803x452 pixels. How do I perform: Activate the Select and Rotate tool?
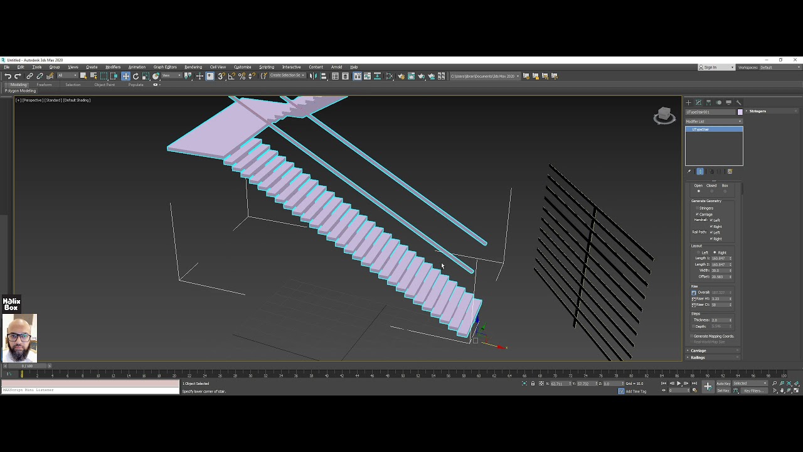pos(136,76)
